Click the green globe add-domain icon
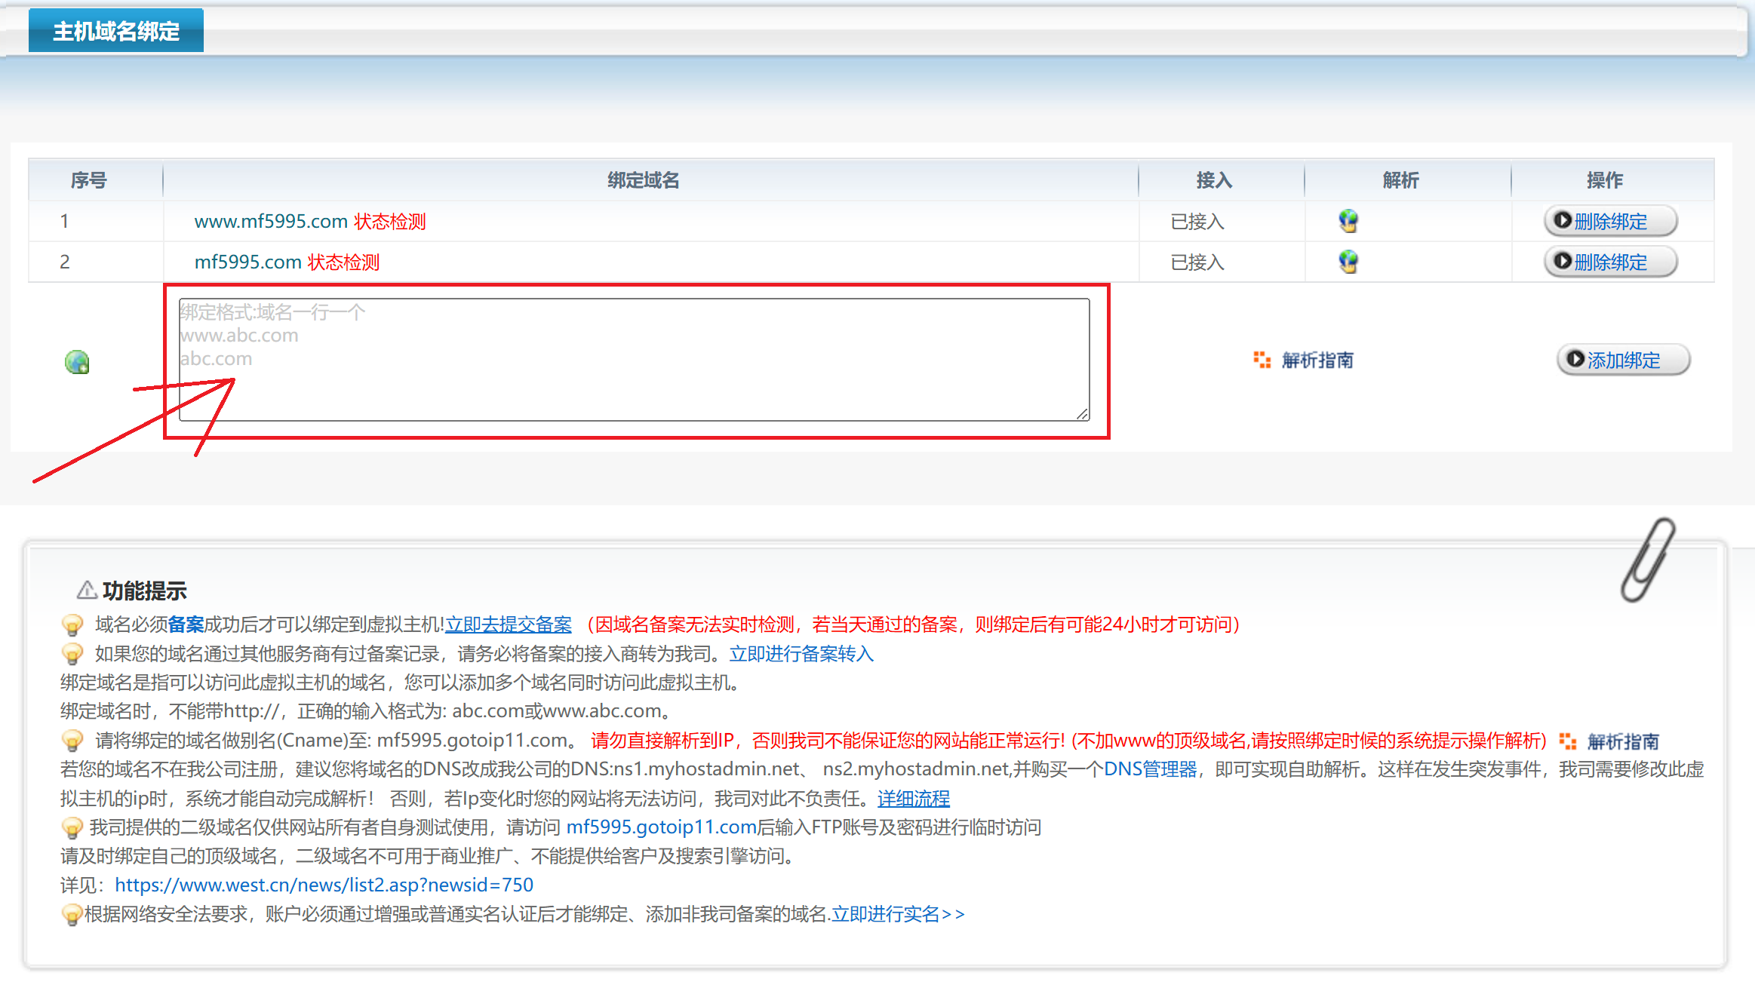The height and width of the screenshot is (991, 1755). [x=77, y=362]
